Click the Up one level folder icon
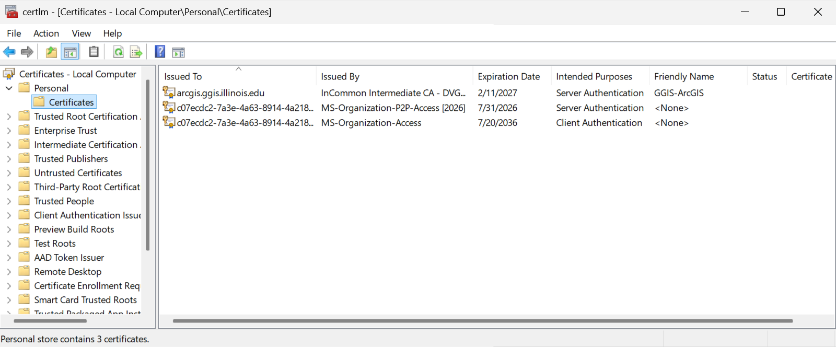The width and height of the screenshot is (836, 347). coord(51,52)
